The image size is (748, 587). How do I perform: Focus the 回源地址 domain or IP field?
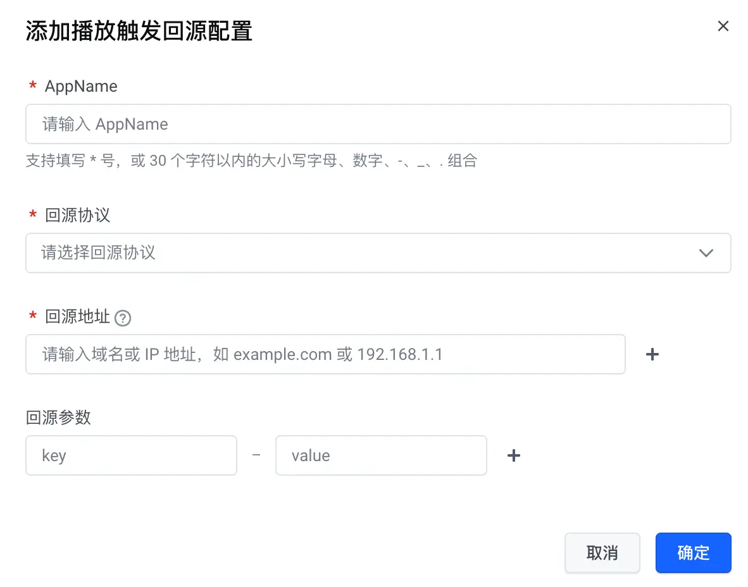(325, 354)
